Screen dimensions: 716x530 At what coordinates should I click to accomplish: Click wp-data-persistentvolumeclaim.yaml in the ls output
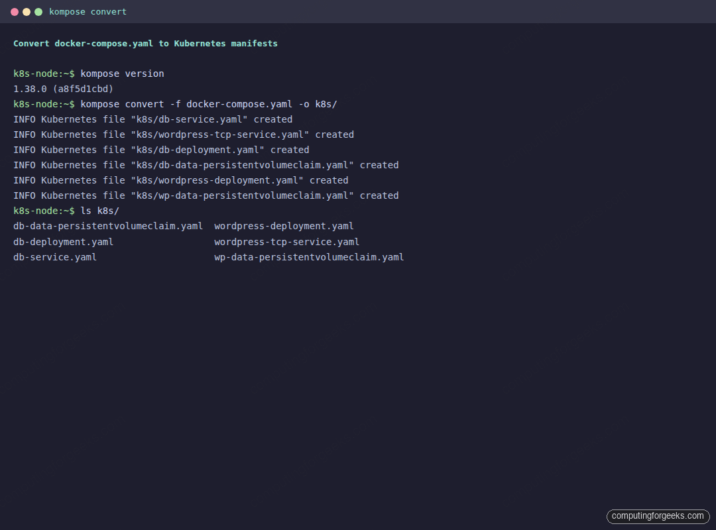tap(309, 257)
